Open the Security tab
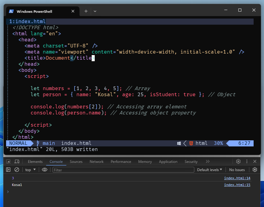Viewport: 264px width, 207px height. coord(191,162)
